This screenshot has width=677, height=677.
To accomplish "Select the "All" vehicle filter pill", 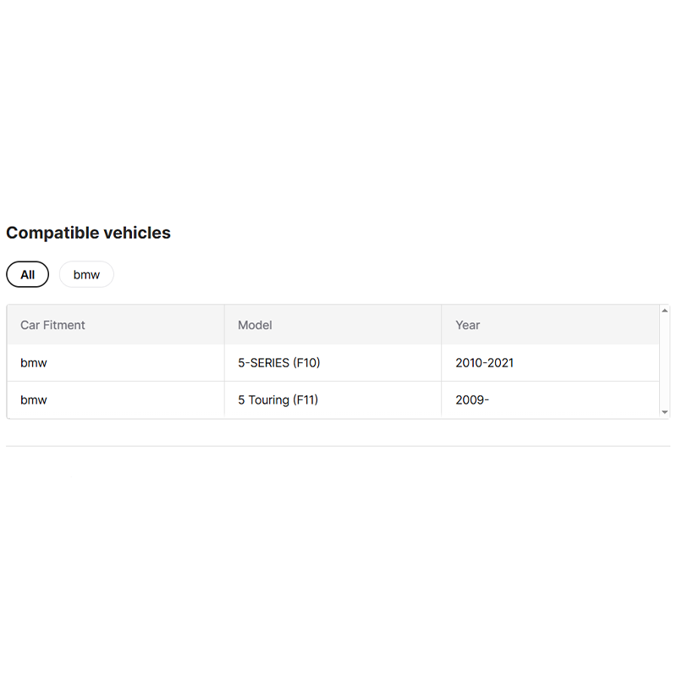I will tap(28, 274).
